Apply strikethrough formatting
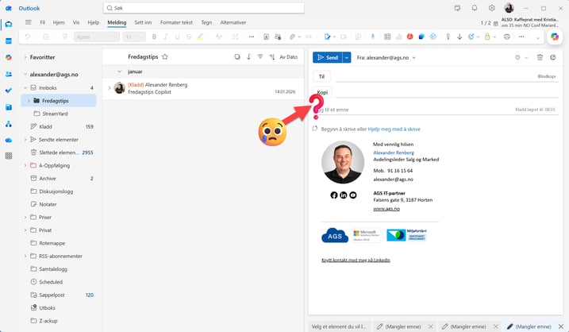 coord(189,37)
